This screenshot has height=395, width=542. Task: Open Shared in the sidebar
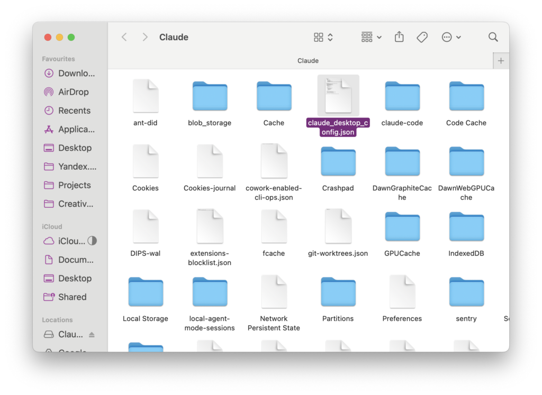[69, 297]
